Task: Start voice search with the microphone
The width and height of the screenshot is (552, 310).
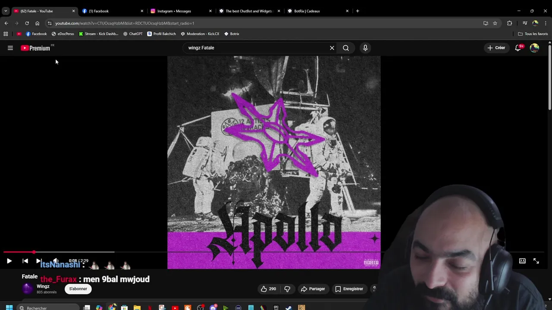Action: pos(365,48)
